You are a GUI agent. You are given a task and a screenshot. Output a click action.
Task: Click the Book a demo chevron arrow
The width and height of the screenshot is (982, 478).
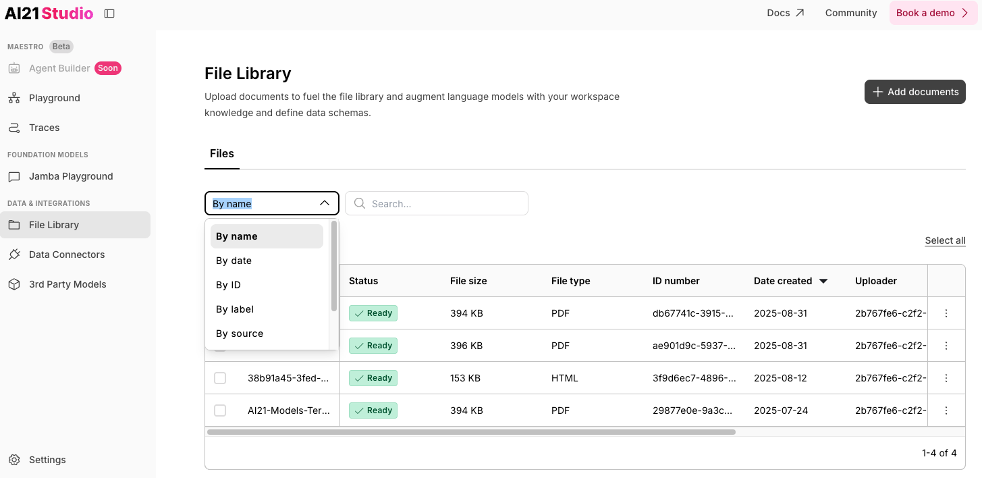coord(964,13)
